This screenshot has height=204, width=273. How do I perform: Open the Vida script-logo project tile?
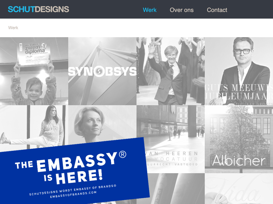click(239, 189)
